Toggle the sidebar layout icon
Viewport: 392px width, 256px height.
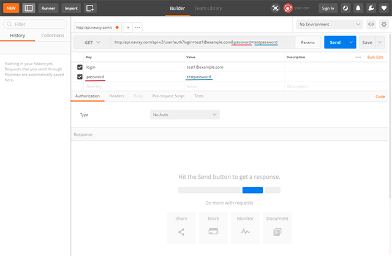(x=29, y=8)
